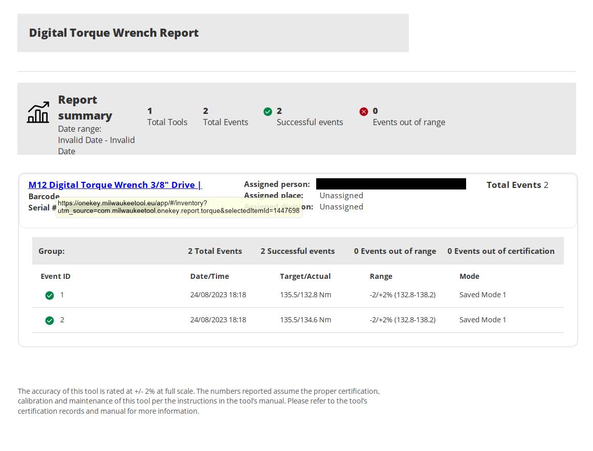Click the Mode column header
593x451 pixels.
pos(469,276)
